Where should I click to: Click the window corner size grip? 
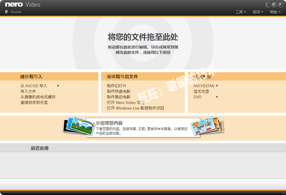pyautogui.click(x=284, y=193)
